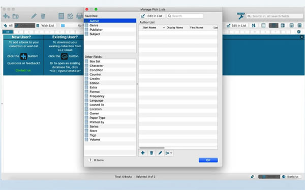The width and height of the screenshot is (305, 190).
Task: Select Genre in Favorites list
Action: click(x=110, y=25)
